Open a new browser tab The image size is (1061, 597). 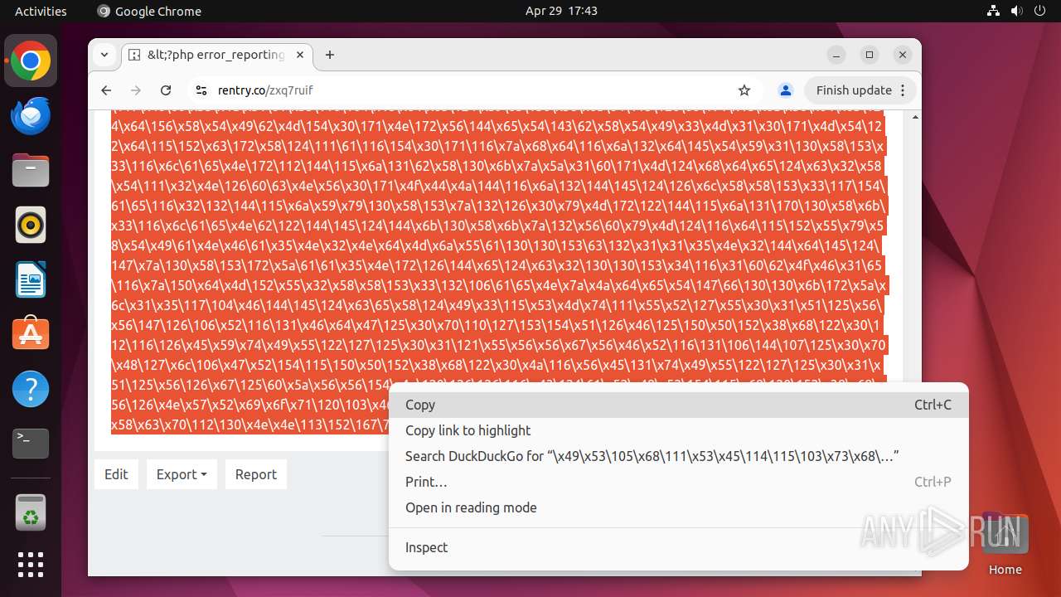click(330, 55)
